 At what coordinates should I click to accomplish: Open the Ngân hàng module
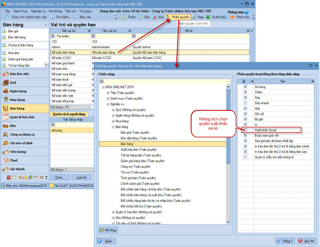click(x=25, y=91)
